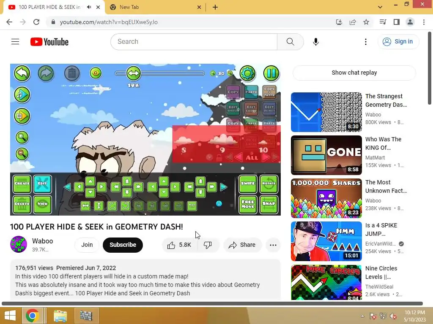Open the YouTube guide hamburger menu

click(x=15, y=42)
